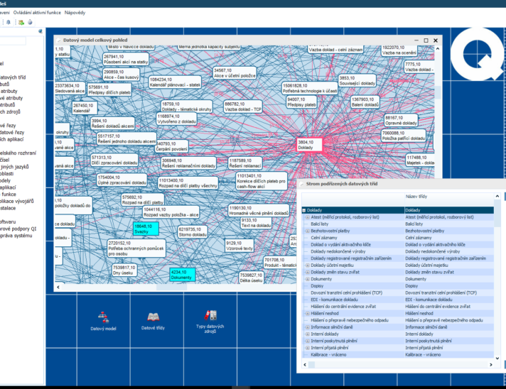Click the green toolbar icon beside the bell

[21, 23]
